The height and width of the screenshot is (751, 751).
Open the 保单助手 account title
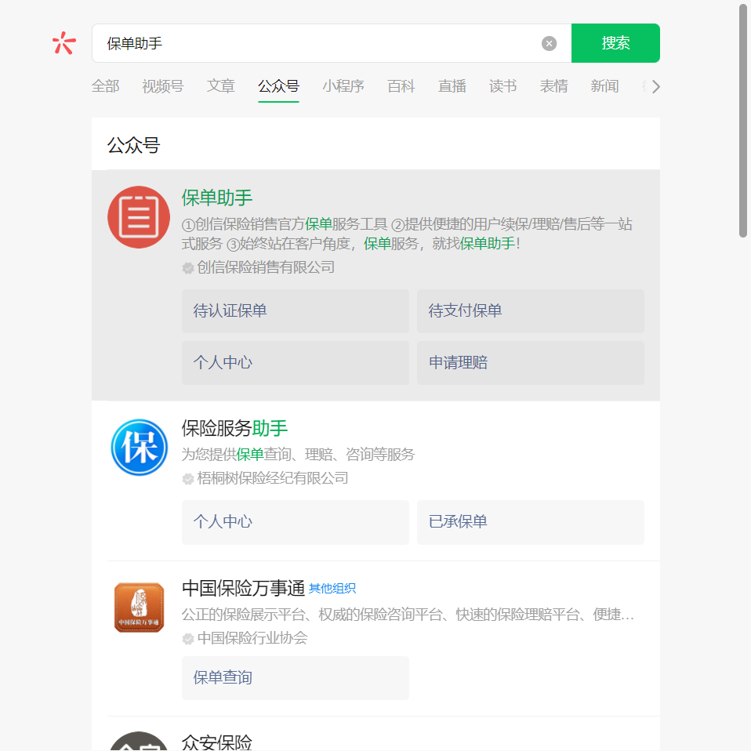point(217,198)
